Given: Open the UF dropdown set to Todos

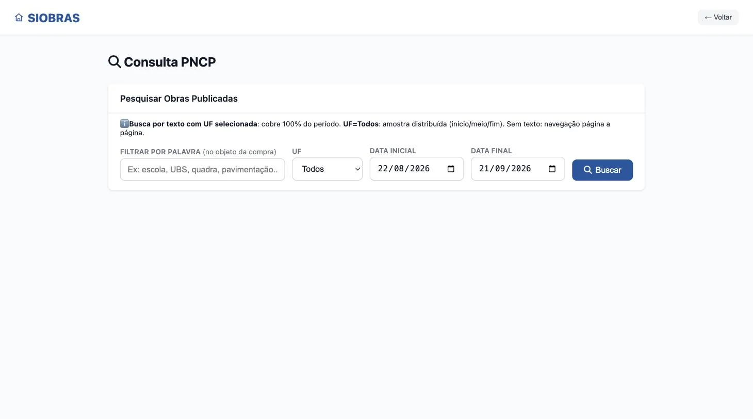Looking at the screenshot, I should click(328, 169).
